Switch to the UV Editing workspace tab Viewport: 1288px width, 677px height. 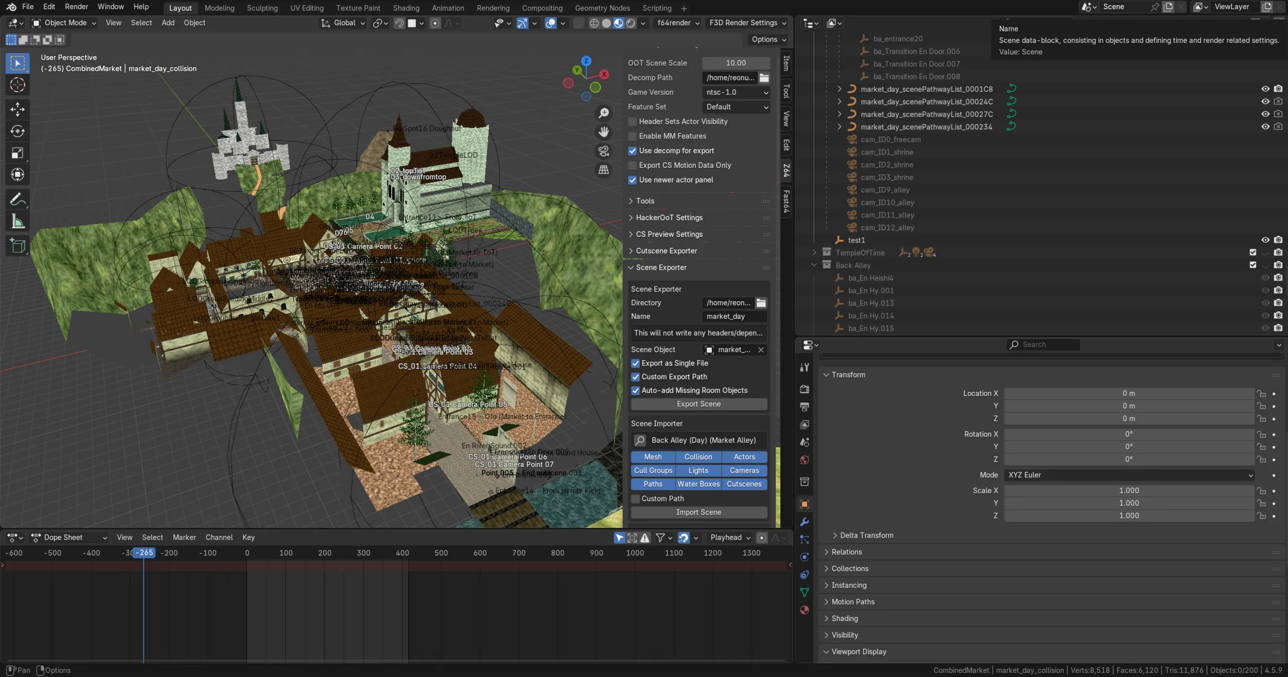click(x=306, y=8)
